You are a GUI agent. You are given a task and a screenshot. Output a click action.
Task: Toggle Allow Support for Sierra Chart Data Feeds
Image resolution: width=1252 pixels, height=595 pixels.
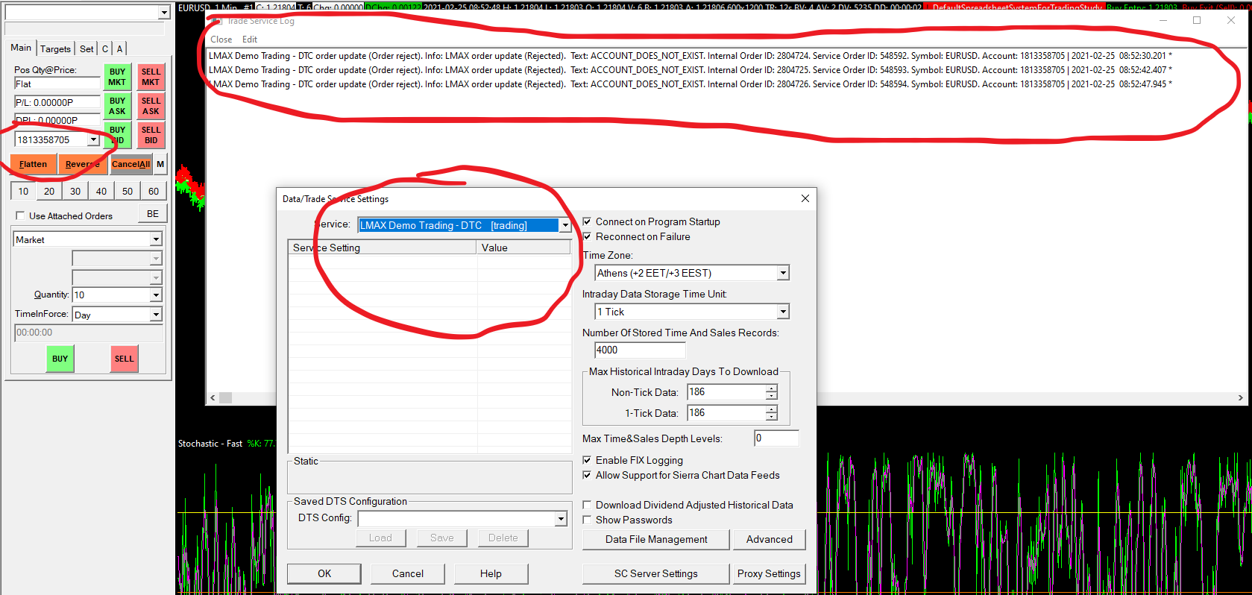[x=587, y=475]
